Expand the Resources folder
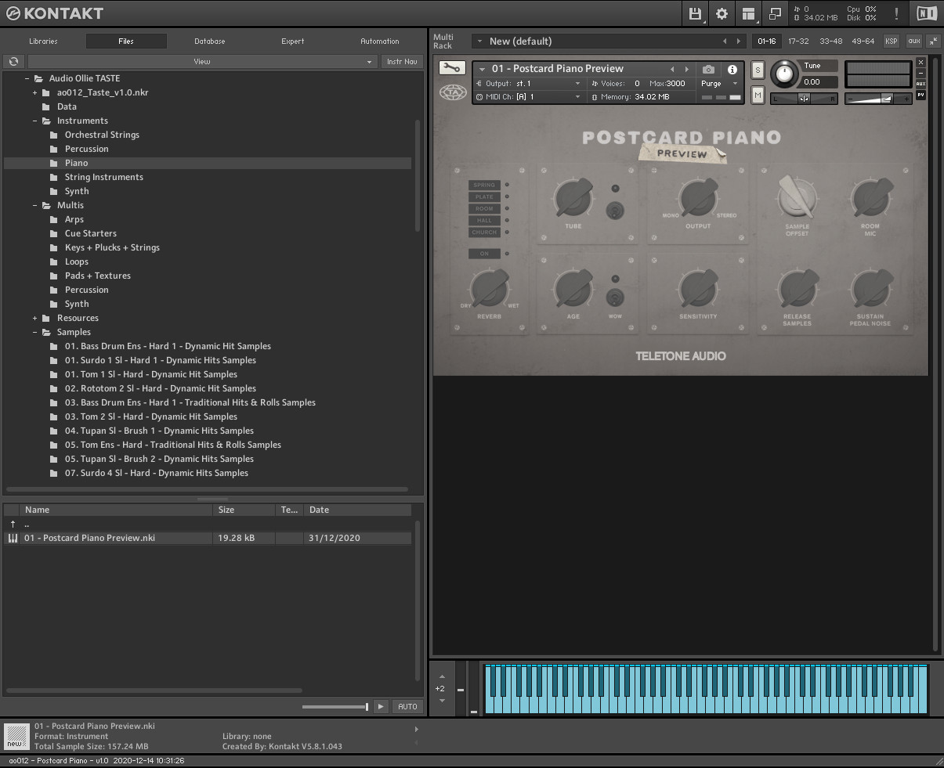The image size is (944, 768). [34, 318]
